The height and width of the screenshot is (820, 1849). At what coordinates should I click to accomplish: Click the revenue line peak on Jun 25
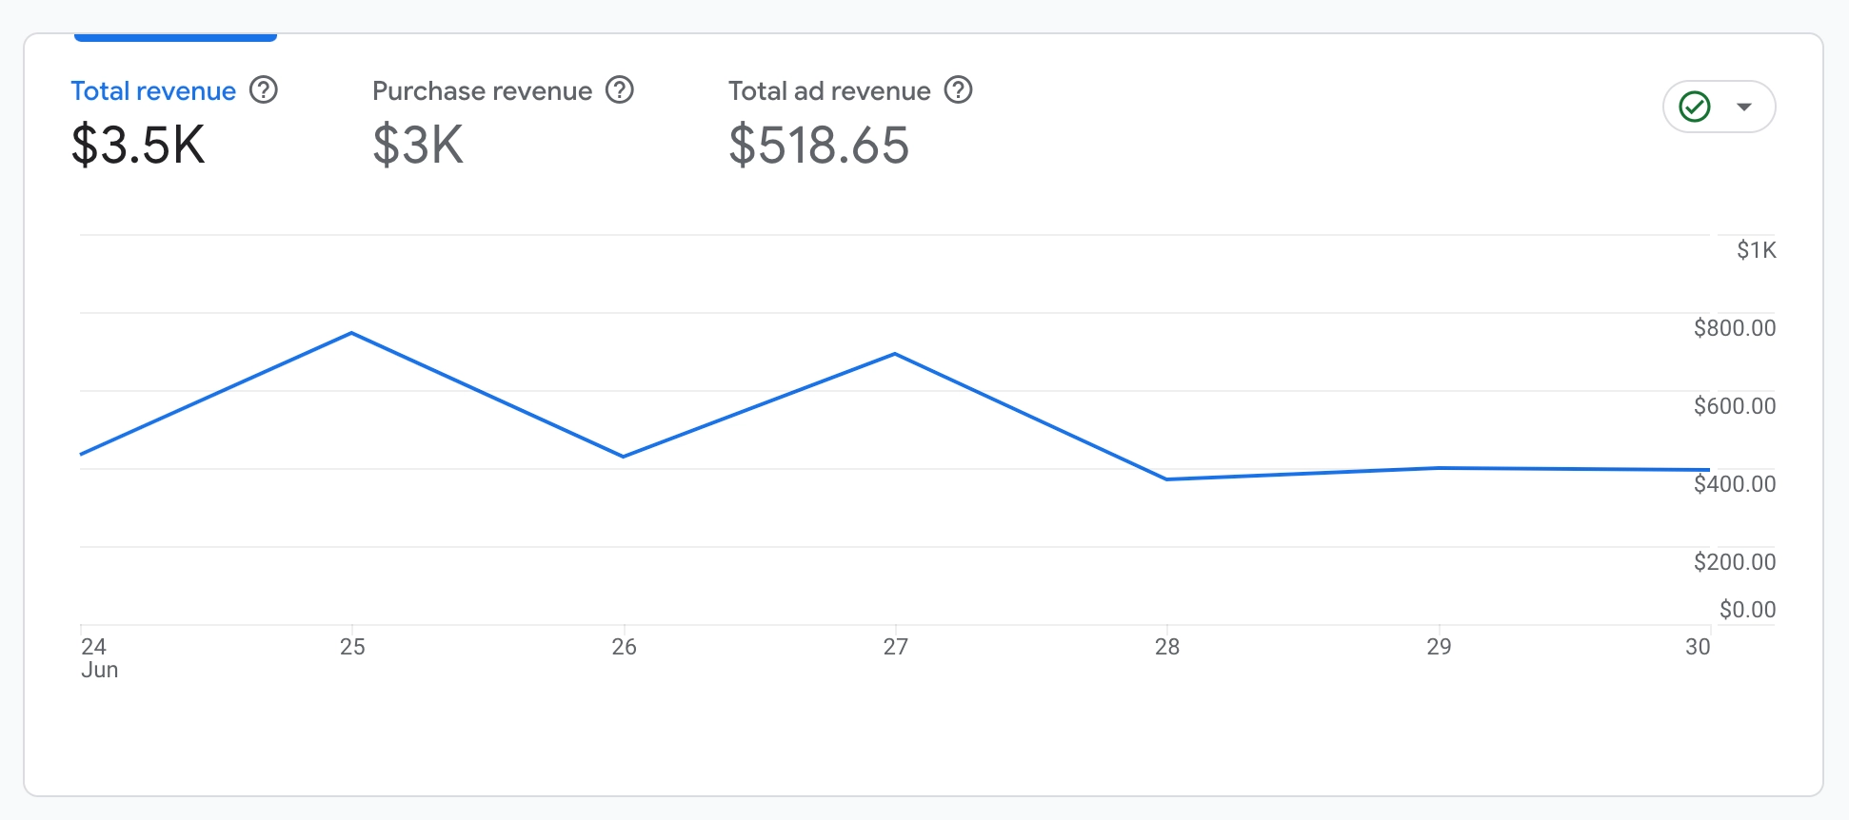[x=352, y=333]
